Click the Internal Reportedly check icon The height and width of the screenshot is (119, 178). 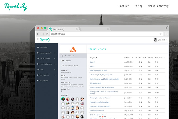click(x=38, y=53)
